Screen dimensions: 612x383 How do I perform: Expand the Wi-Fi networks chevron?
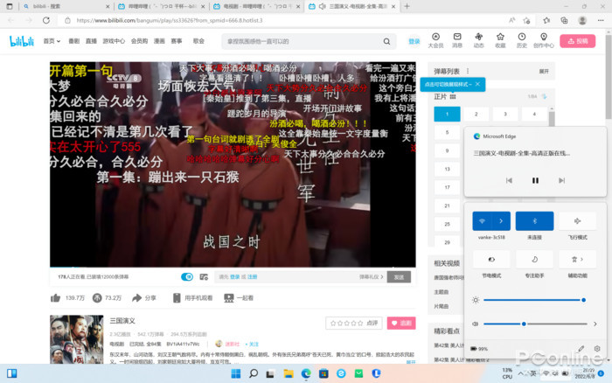click(x=501, y=221)
